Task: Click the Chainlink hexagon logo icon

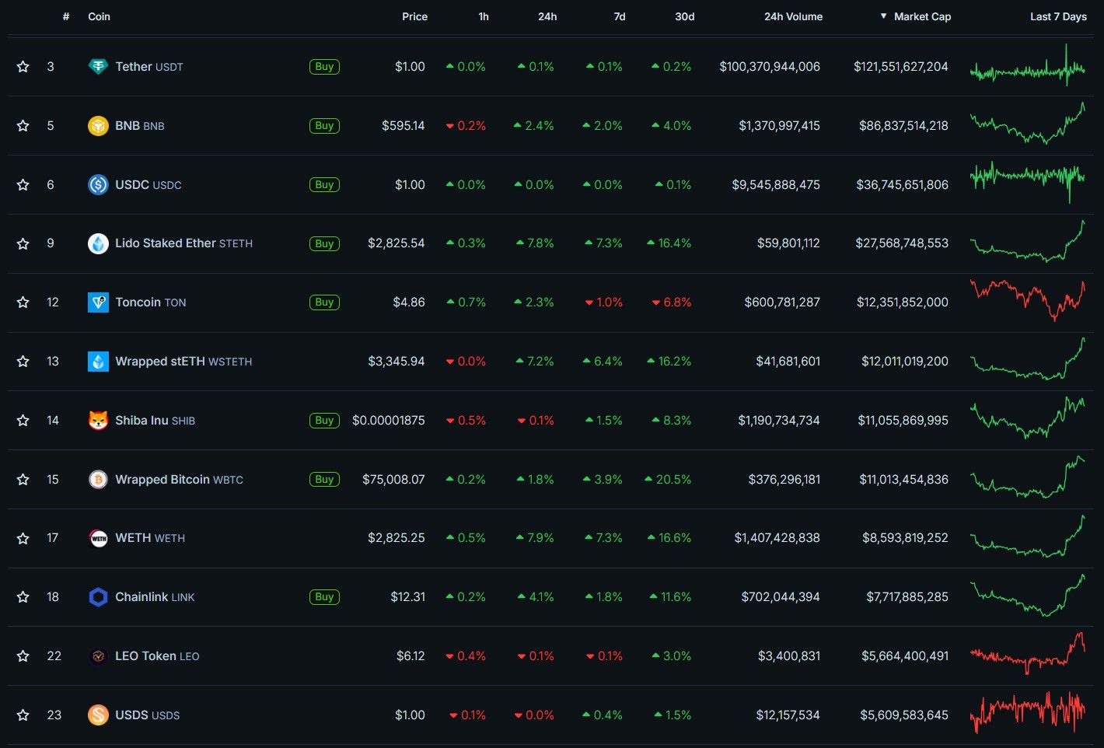Action: (98, 597)
